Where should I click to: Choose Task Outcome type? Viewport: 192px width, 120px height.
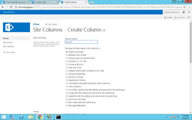[x=67, y=86]
